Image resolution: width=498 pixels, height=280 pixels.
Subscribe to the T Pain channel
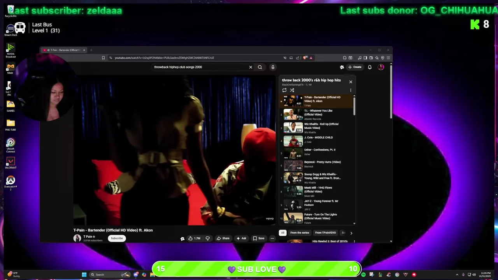coord(117,238)
